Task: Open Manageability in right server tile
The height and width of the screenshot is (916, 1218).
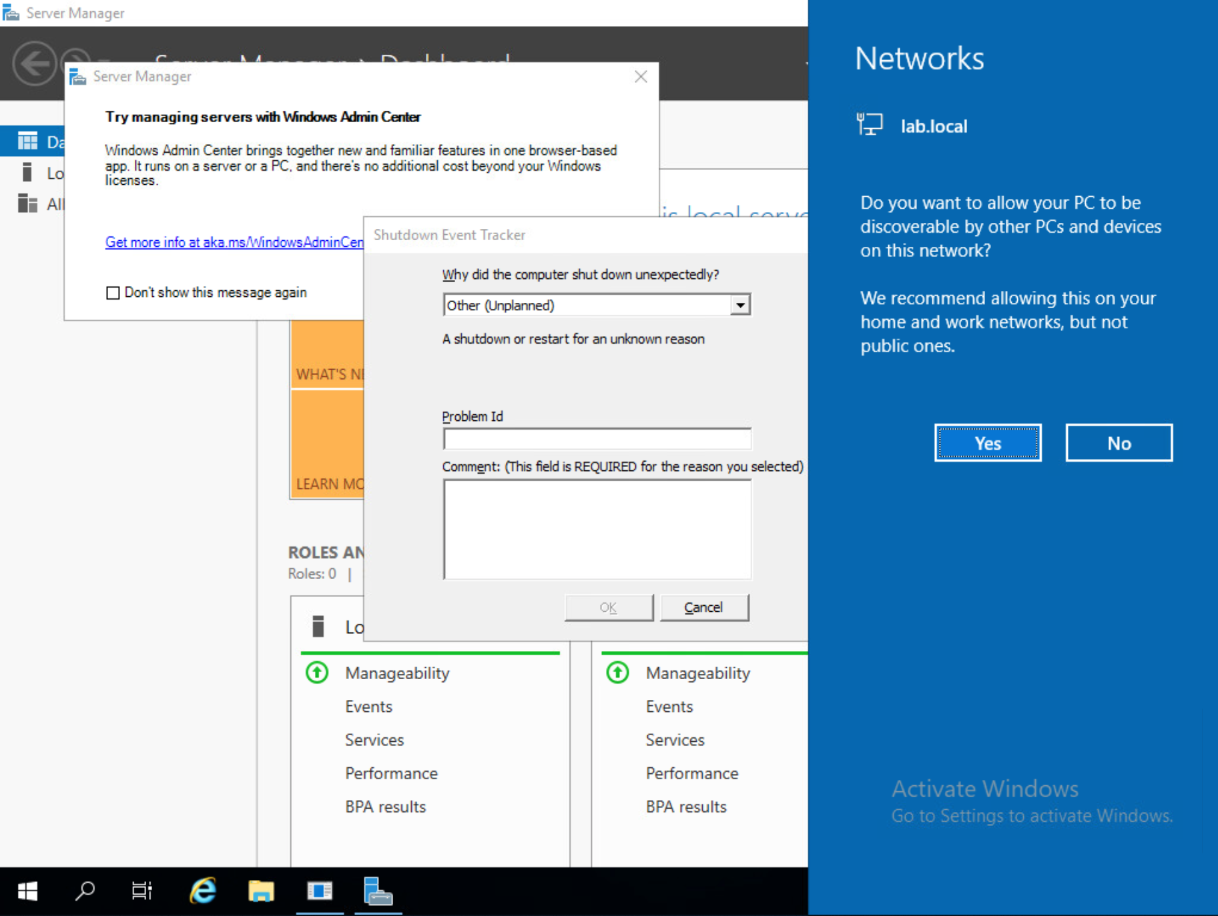Action: (697, 673)
